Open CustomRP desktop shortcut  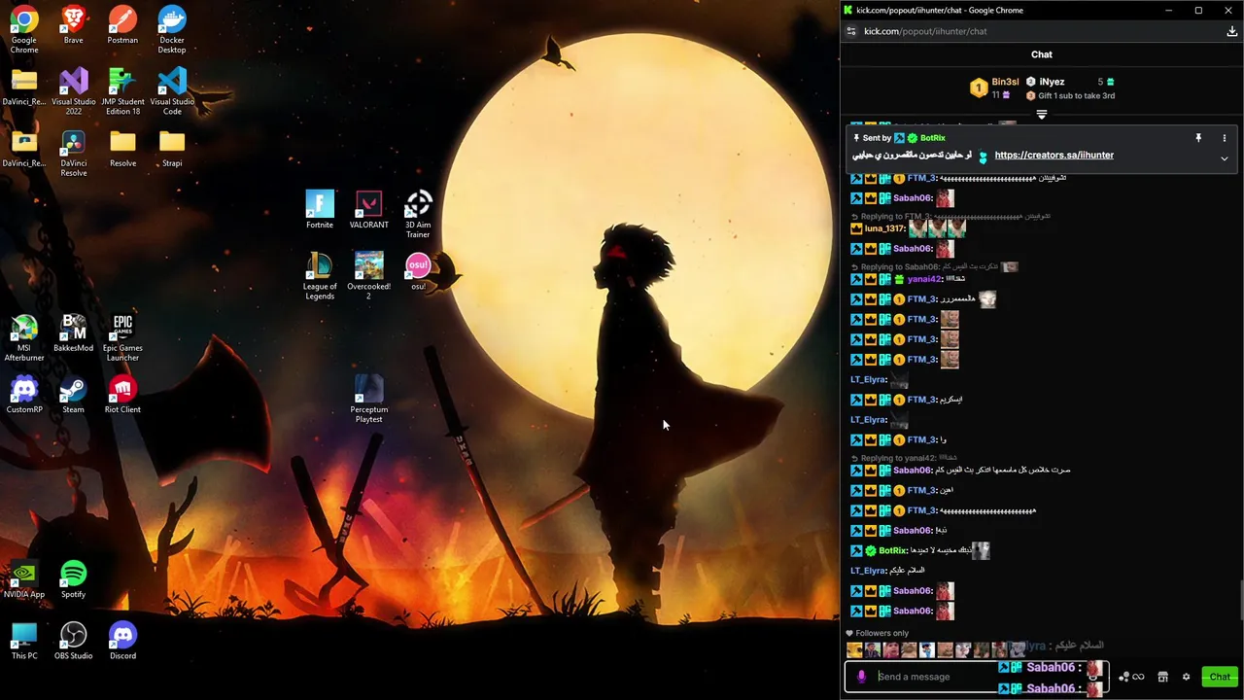[x=24, y=395]
